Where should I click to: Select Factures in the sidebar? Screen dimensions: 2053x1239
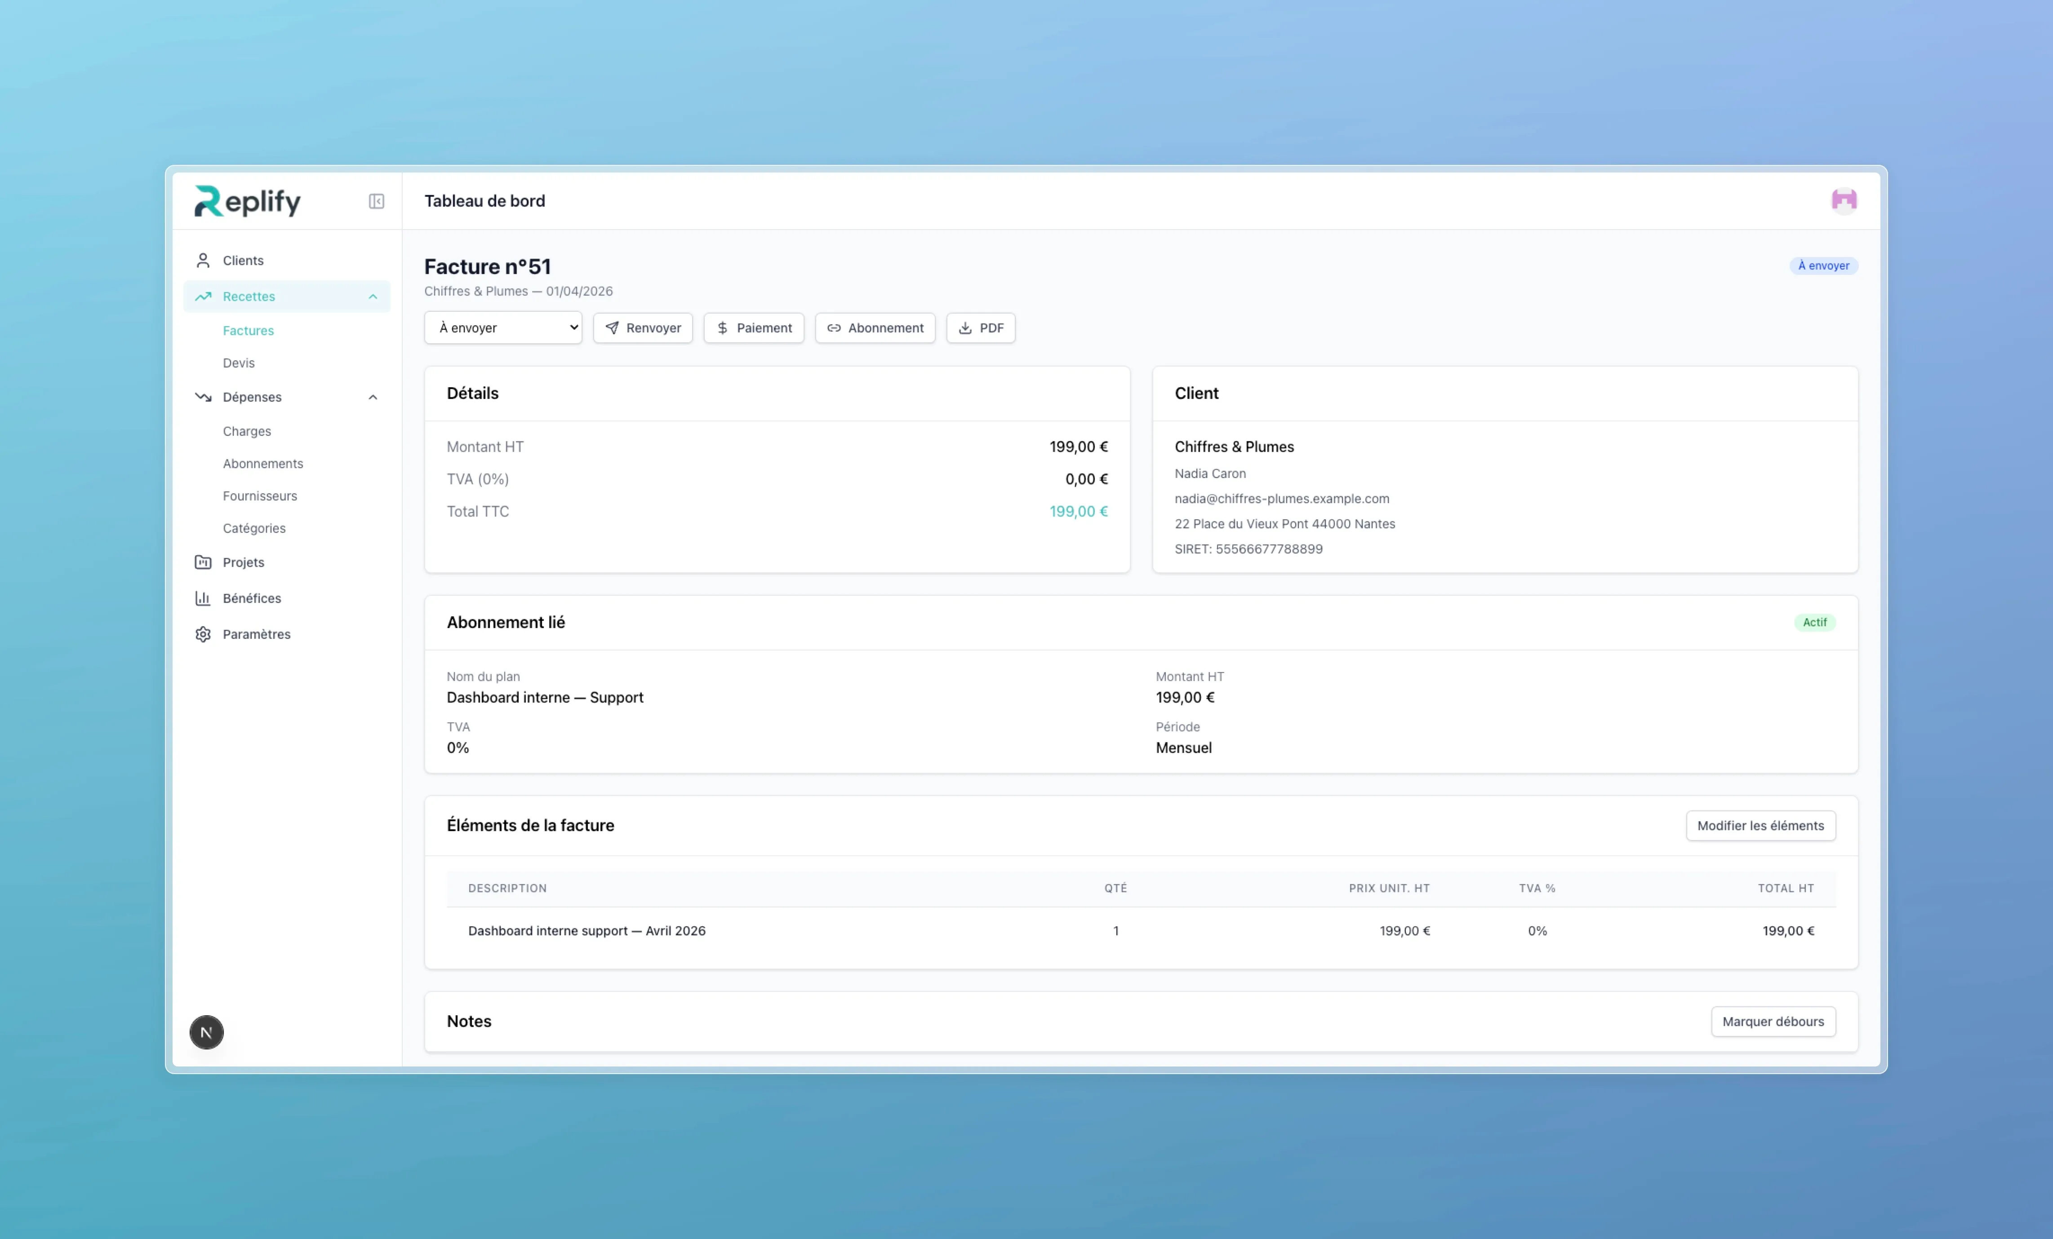(x=248, y=331)
